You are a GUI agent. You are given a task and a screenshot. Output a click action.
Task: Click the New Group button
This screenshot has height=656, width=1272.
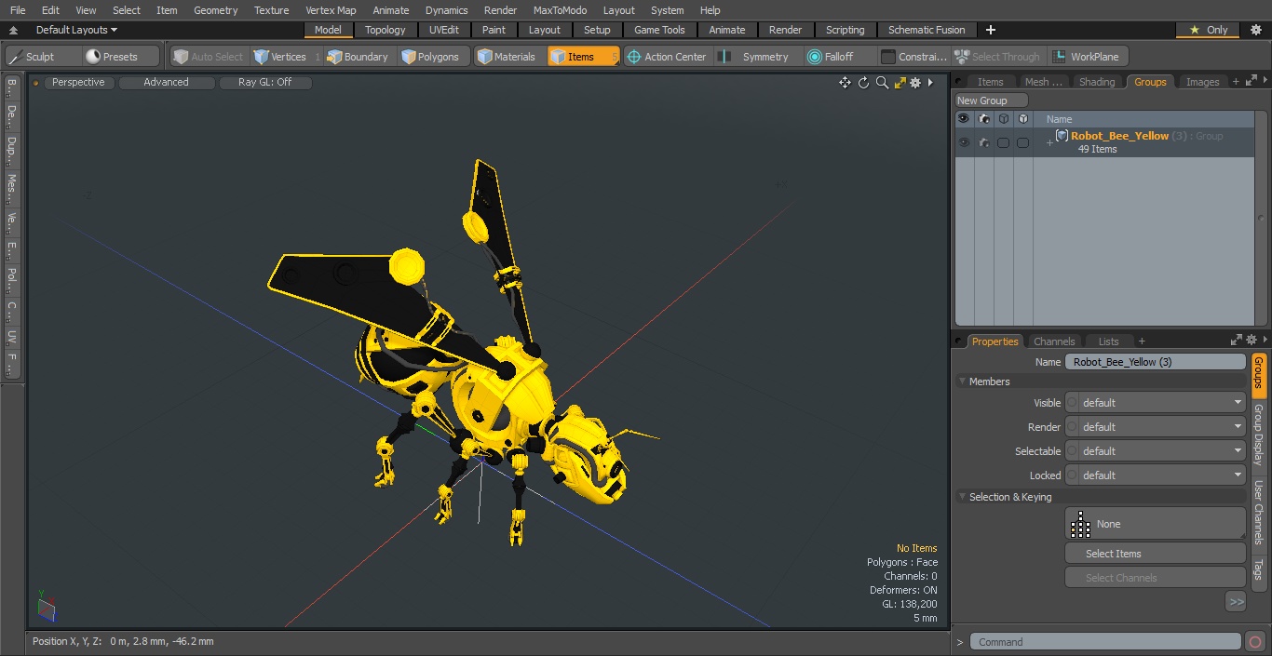(x=992, y=100)
